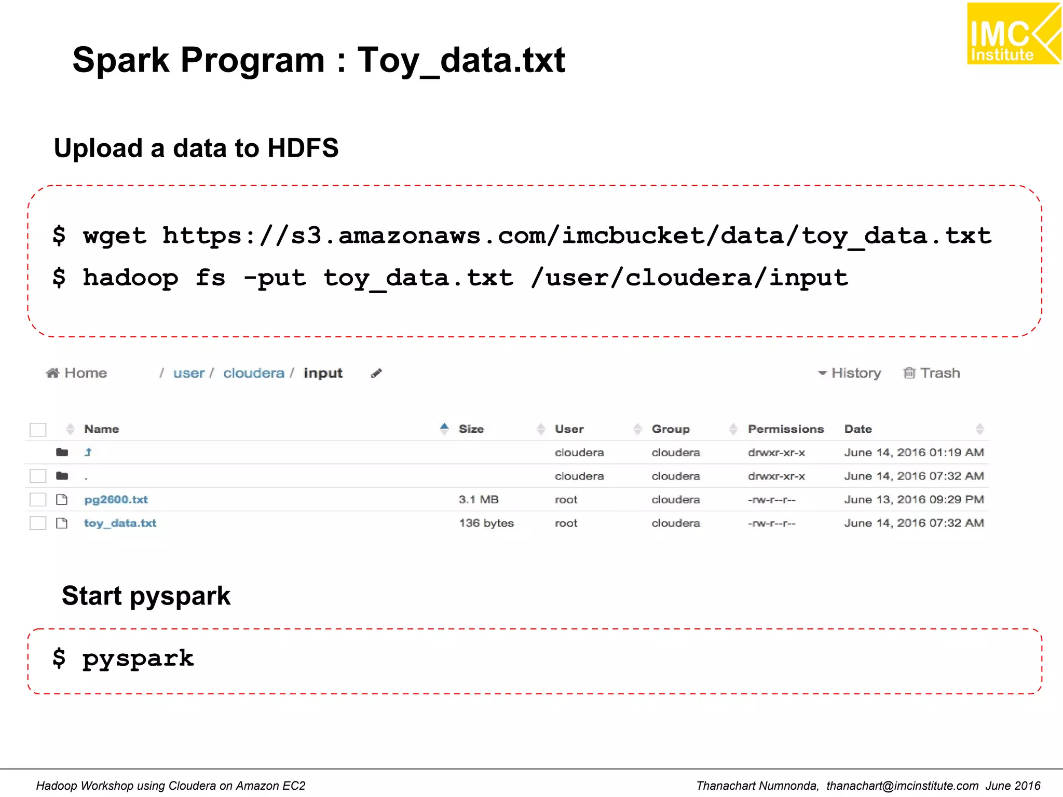This screenshot has width=1063, height=797.
Task: Sort by Permissions using its sort arrows
Action: pos(733,429)
